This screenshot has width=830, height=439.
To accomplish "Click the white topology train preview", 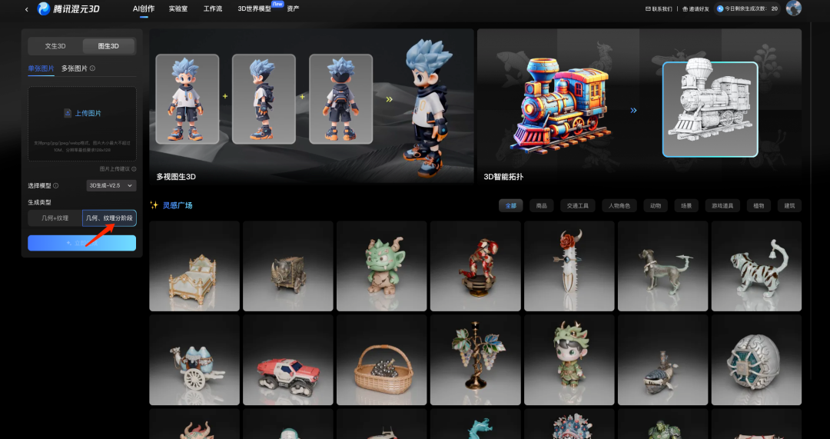I will 710,109.
